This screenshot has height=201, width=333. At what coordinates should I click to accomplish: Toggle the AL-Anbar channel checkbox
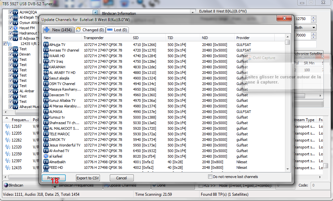click(x=11, y=91)
